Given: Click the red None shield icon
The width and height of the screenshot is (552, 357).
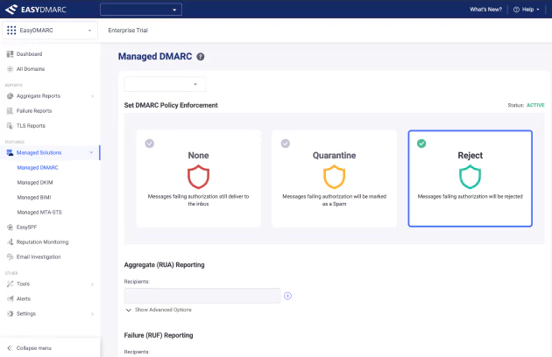Looking at the screenshot, I should [198, 177].
